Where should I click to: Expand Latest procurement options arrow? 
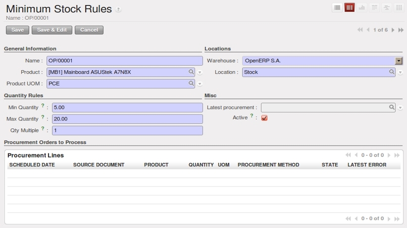pyautogui.click(x=400, y=108)
